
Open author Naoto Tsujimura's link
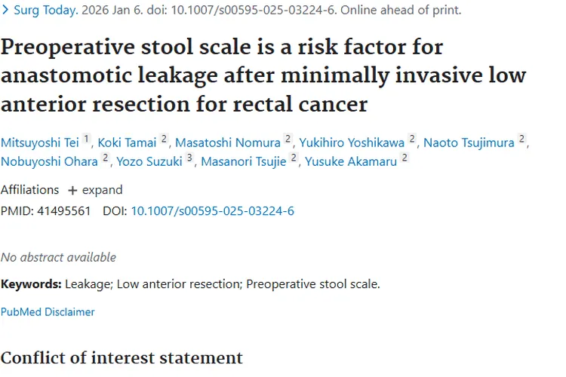click(x=469, y=143)
